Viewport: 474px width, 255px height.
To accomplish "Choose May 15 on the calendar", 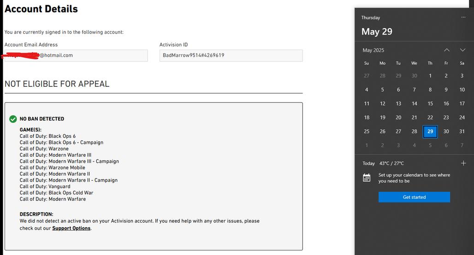I will pyautogui.click(x=430, y=104).
